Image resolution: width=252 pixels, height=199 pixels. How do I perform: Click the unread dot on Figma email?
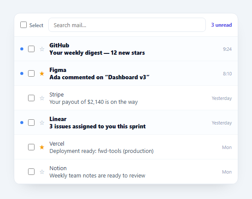22,74
